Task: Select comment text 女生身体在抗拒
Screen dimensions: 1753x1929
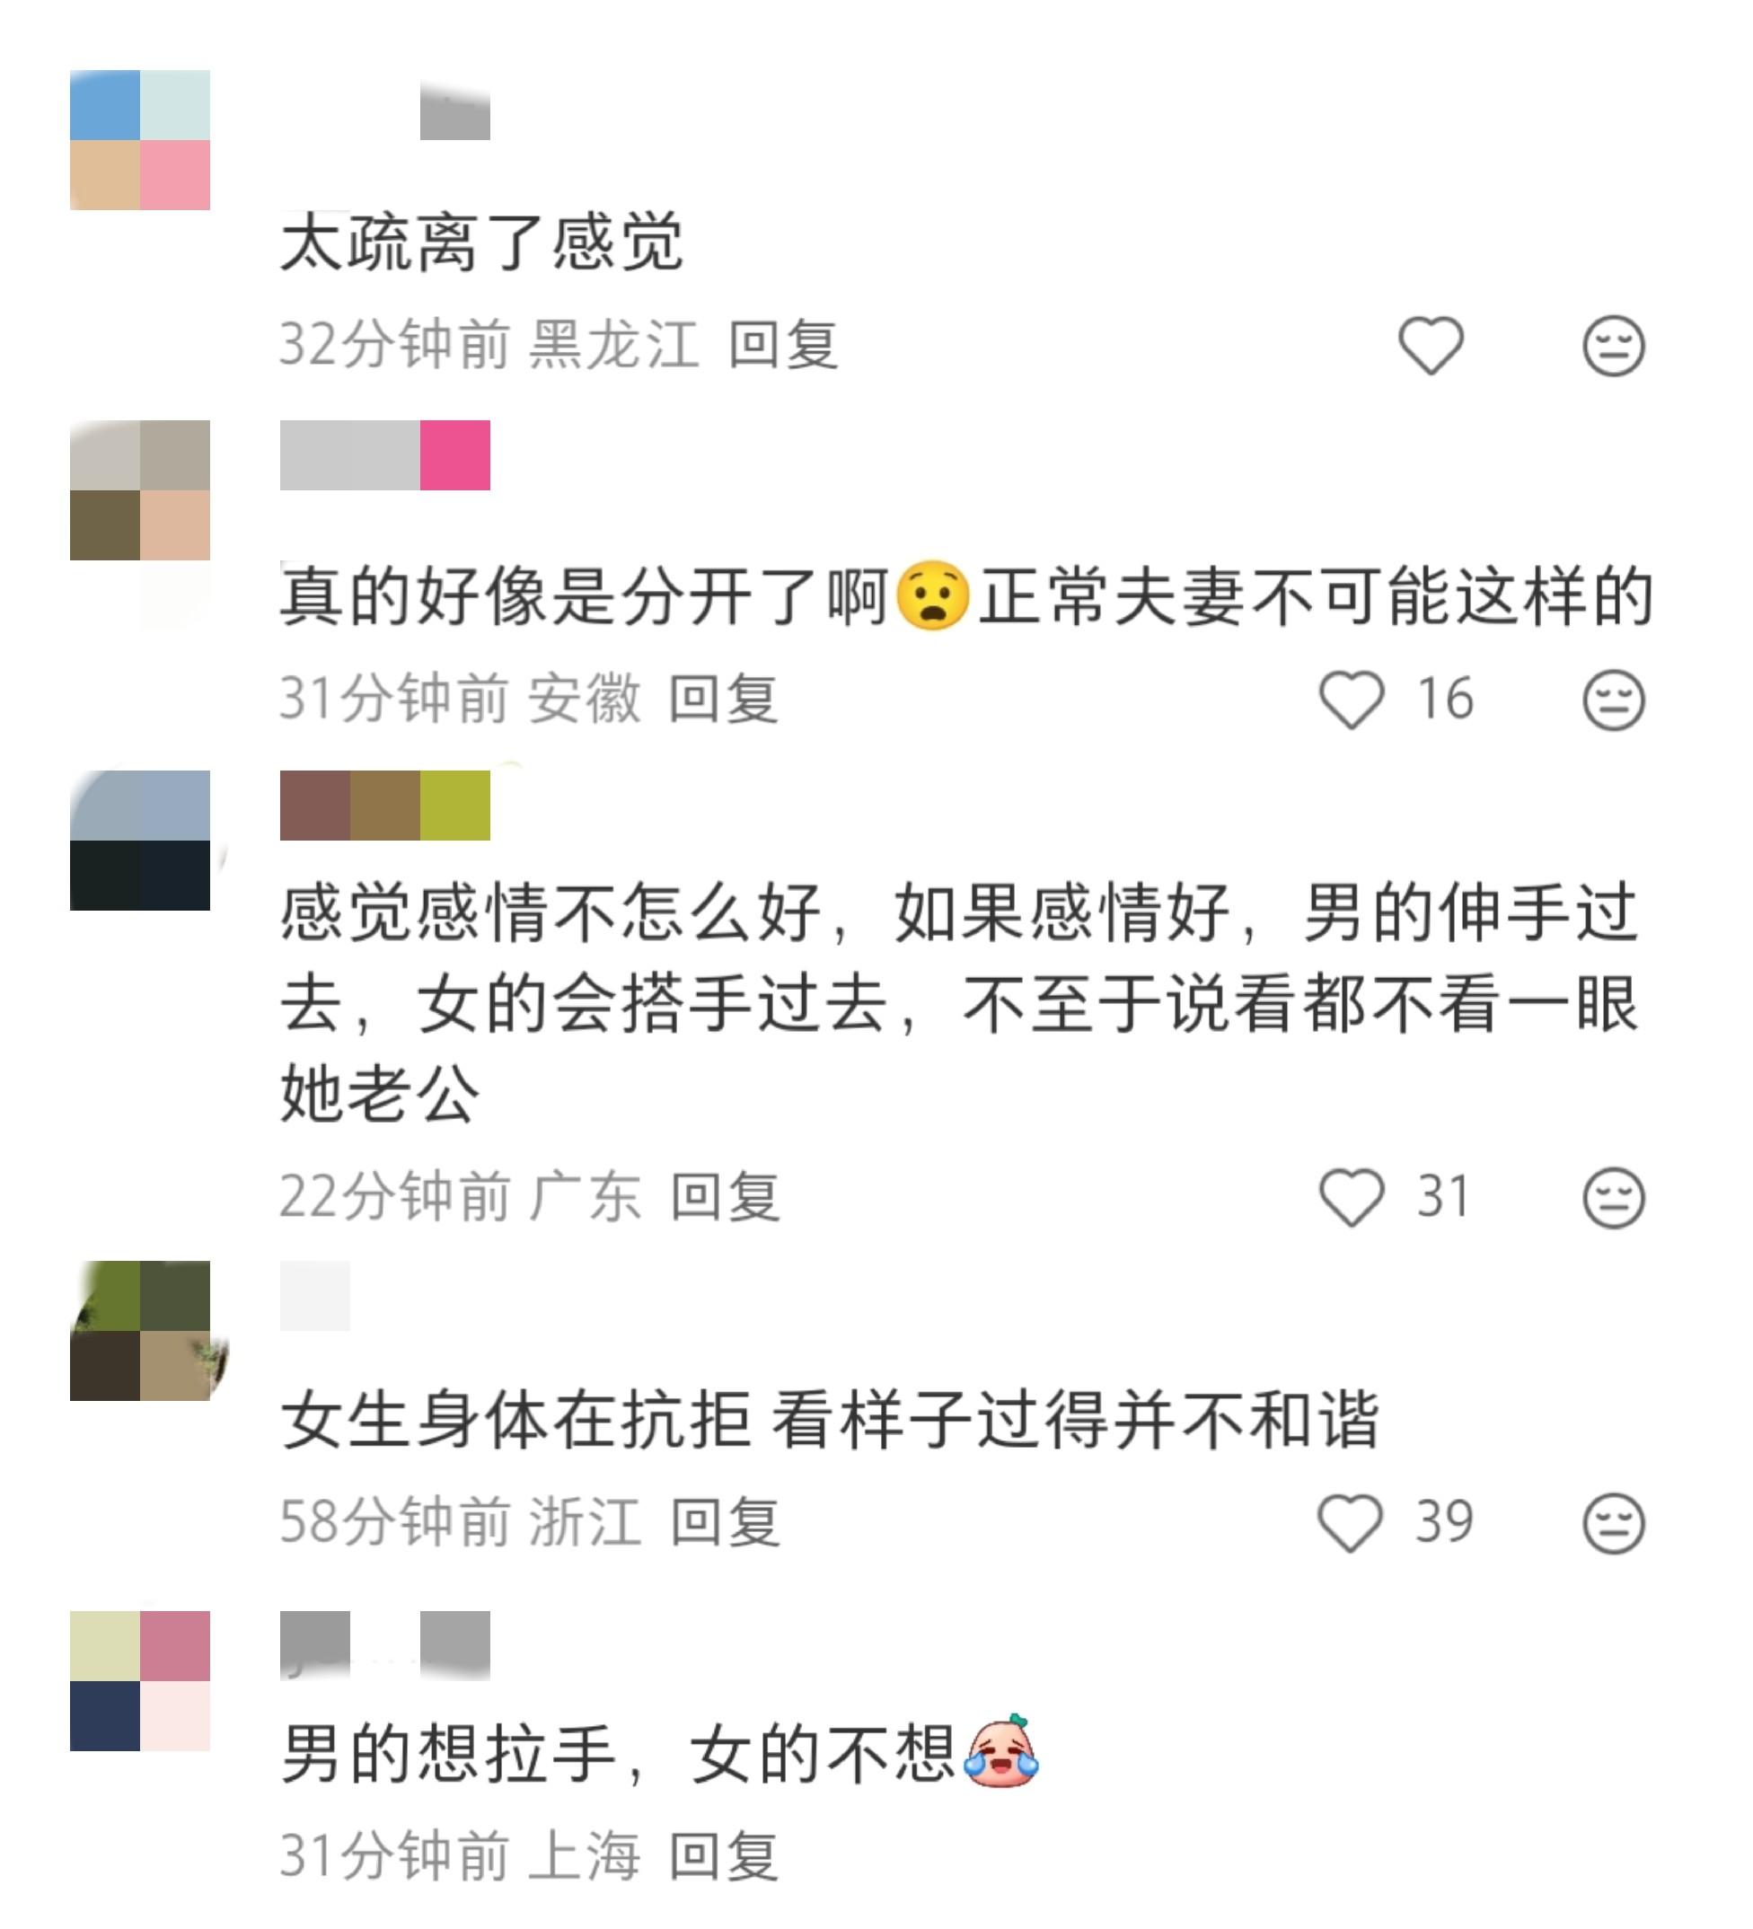Action: click(515, 1421)
